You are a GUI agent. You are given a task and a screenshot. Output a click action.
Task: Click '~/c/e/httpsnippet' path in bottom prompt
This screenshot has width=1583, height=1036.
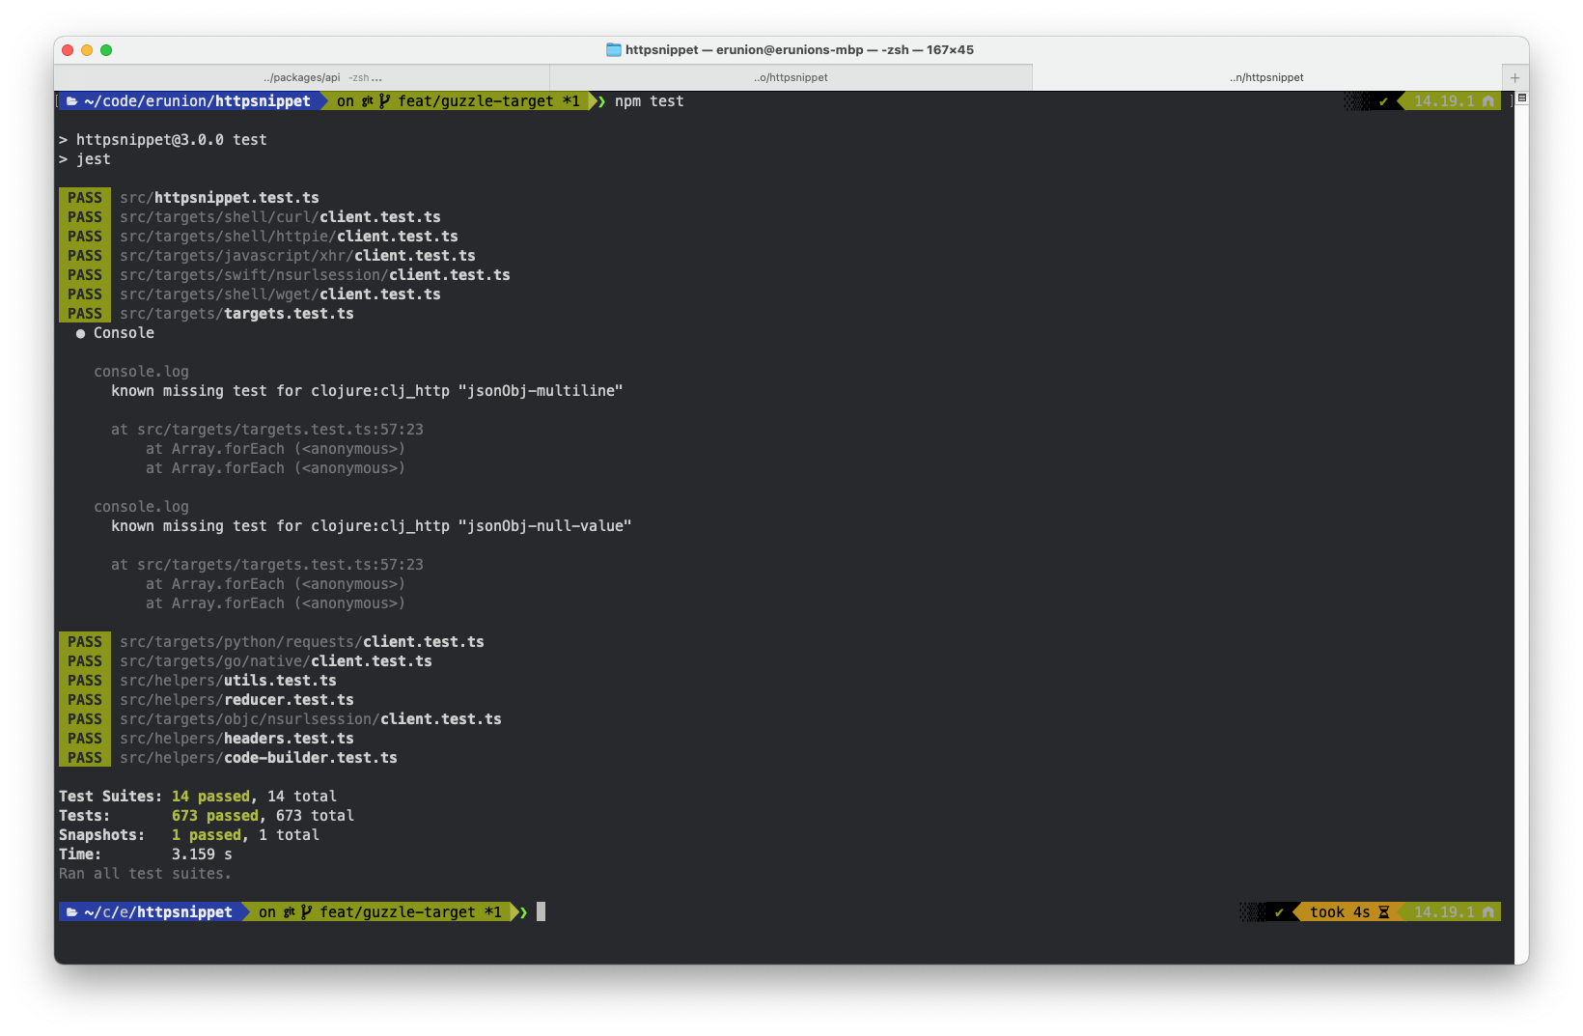point(158,912)
